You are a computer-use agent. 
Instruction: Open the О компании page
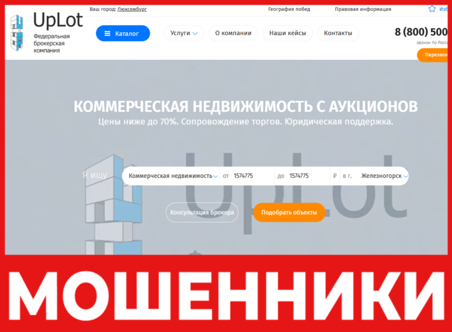point(233,33)
